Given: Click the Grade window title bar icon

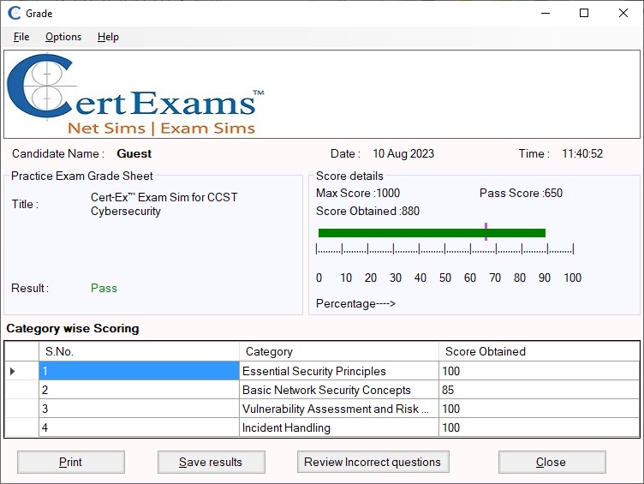Looking at the screenshot, I should coord(14,13).
